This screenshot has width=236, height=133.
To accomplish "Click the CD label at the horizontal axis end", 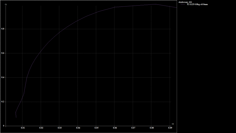I will click(173, 124).
